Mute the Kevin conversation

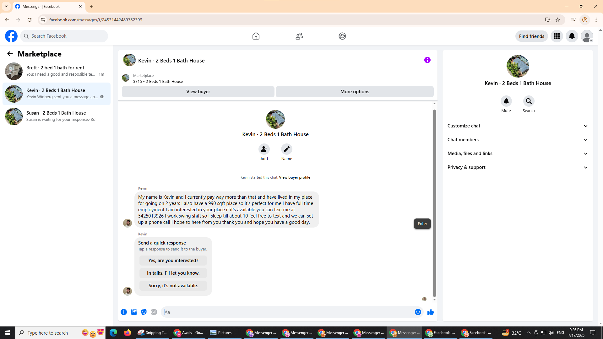click(x=506, y=101)
